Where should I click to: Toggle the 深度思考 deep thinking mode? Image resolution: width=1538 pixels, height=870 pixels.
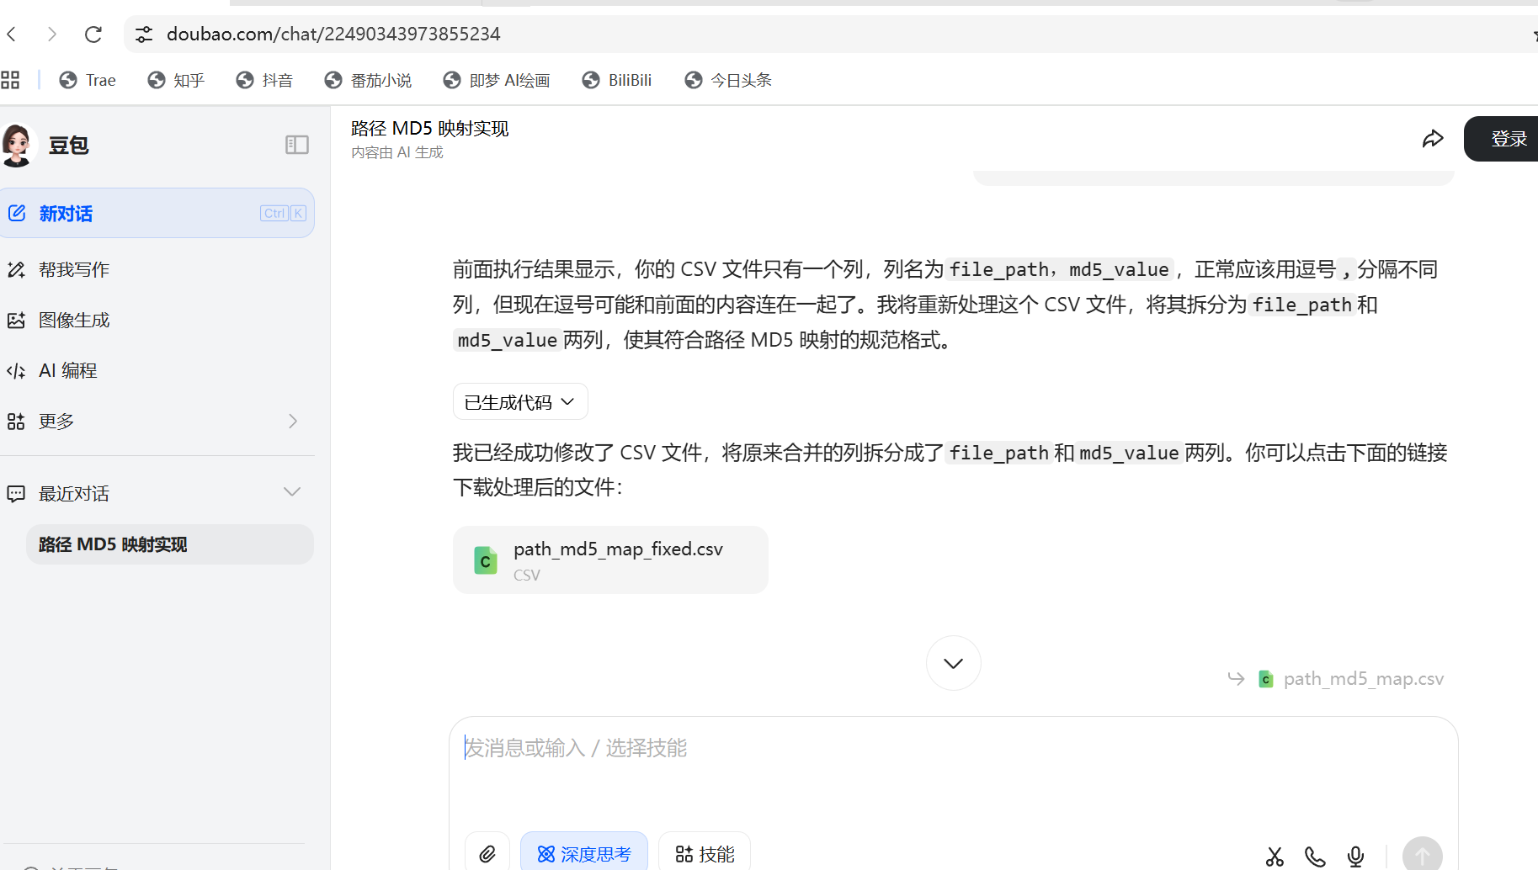pos(584,854)
